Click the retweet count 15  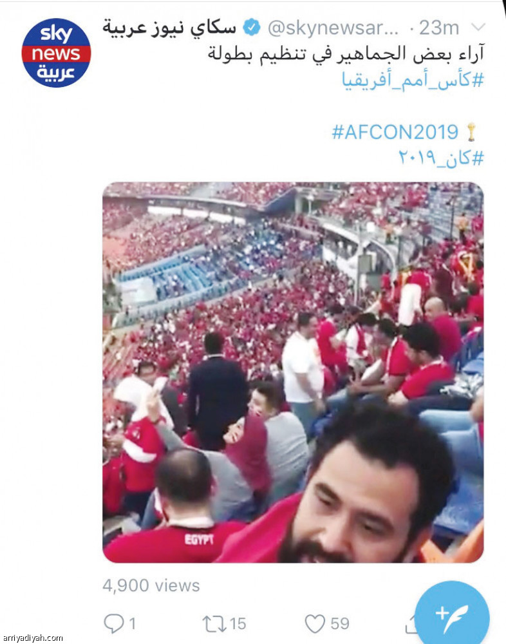point(238,623)
